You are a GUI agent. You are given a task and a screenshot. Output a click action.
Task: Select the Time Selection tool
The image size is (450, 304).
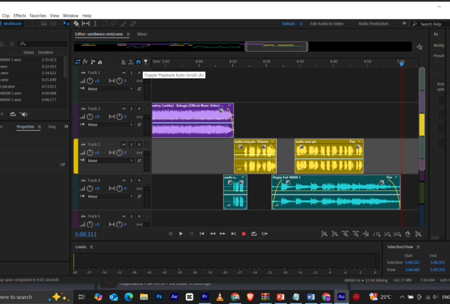95,24
